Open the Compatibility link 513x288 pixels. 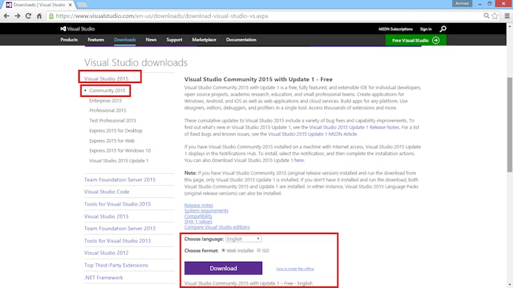tap(198, 216)
